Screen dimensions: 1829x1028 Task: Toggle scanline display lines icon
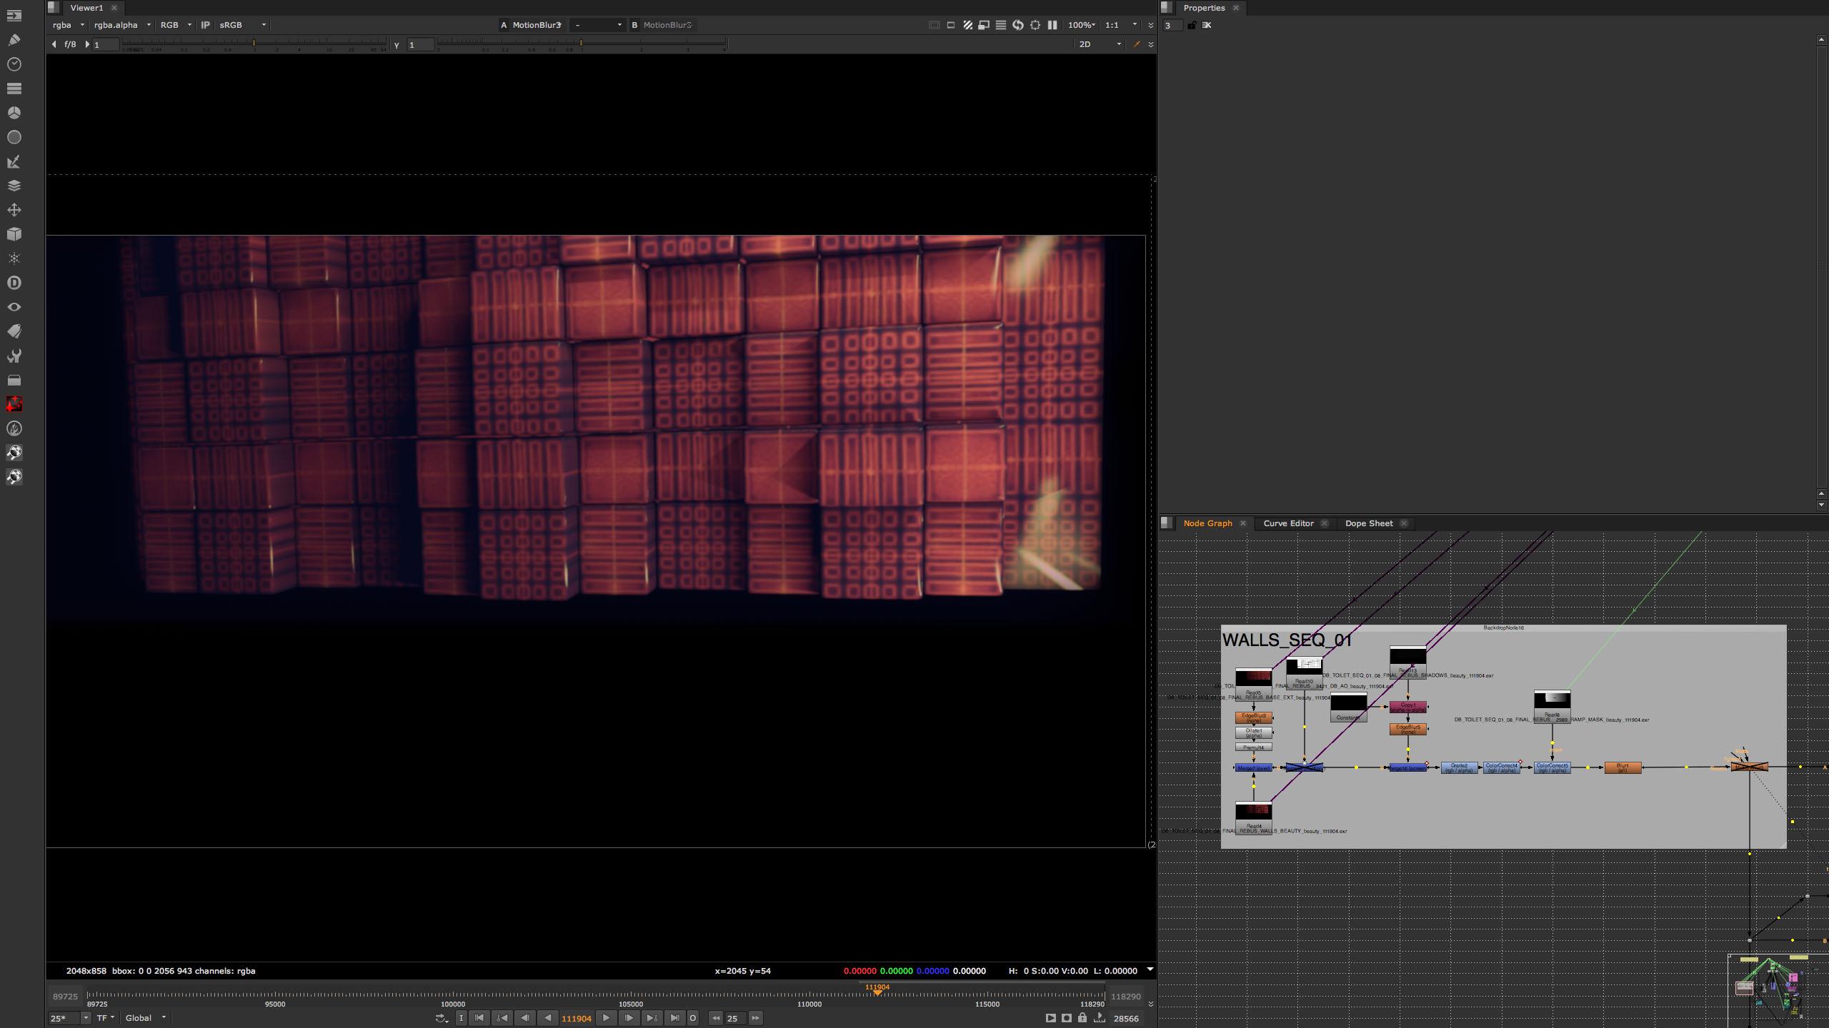tap(1001, 25)
